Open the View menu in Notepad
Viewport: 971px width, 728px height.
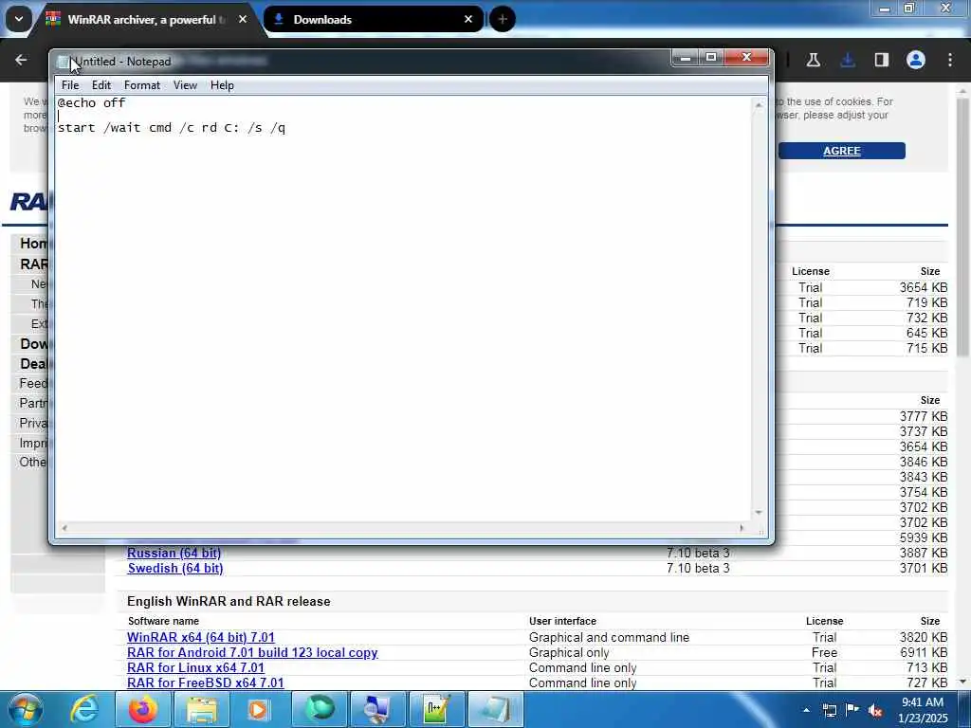pos(185,85)
